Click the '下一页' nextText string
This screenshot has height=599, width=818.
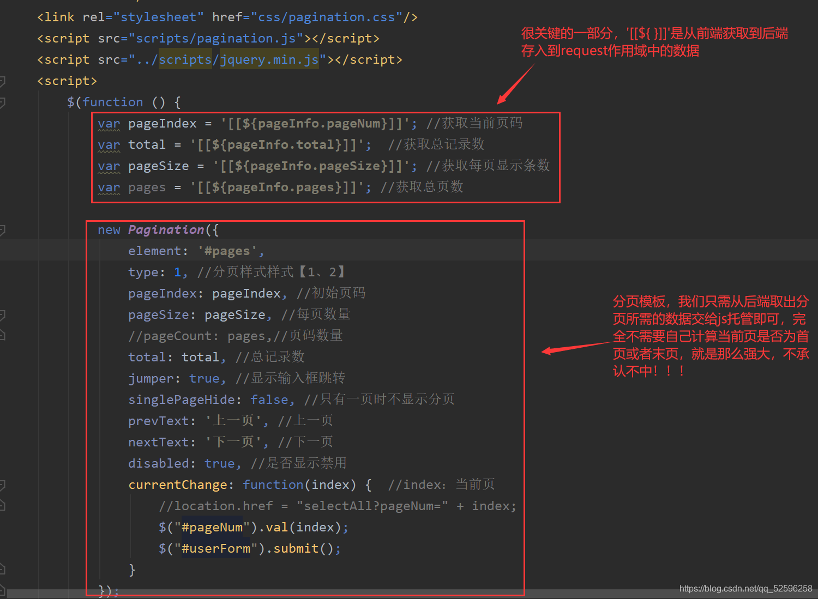tap(233, 443)
